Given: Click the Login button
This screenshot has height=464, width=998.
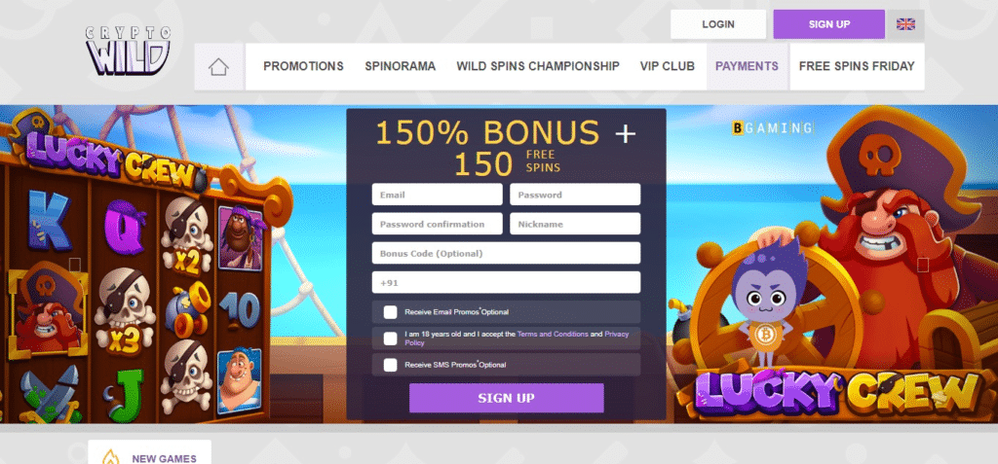Looking at the screenshot, I should click(x=718, y=24).
